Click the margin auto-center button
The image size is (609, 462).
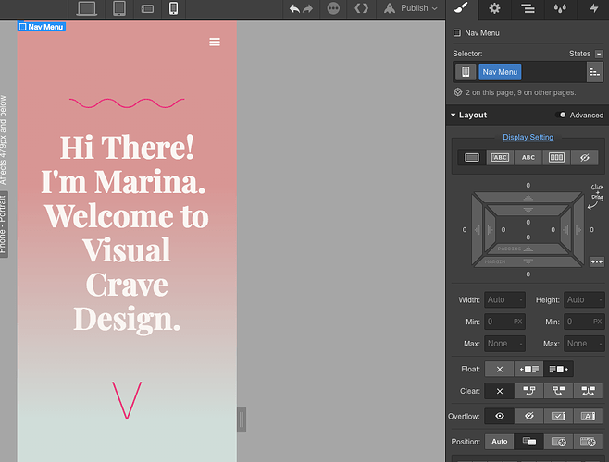coord(597,261)
